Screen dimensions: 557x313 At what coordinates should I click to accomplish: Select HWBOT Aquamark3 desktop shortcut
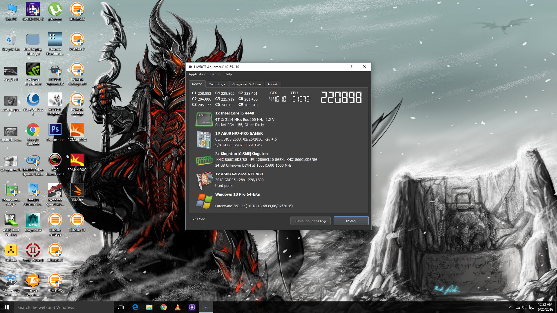pyautogui.click(x=55, y=74)
